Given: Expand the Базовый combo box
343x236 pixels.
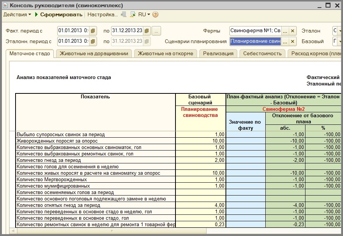Looking at the screenshot, I should click(340, 41).
